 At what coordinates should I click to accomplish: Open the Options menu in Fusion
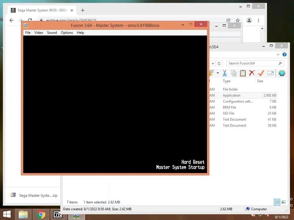67,33
